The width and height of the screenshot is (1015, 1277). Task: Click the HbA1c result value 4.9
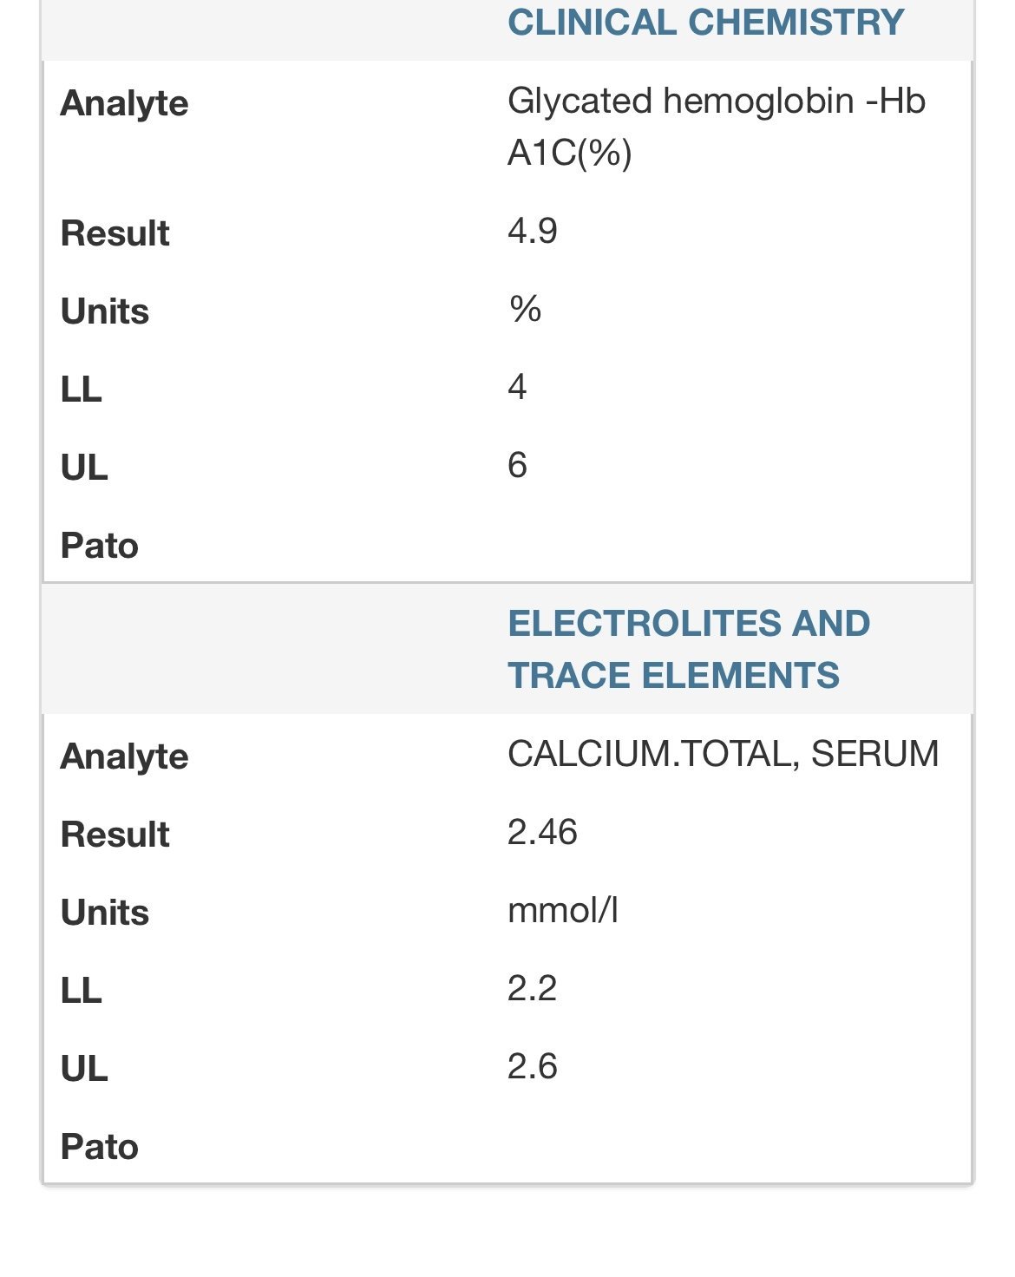532,231
